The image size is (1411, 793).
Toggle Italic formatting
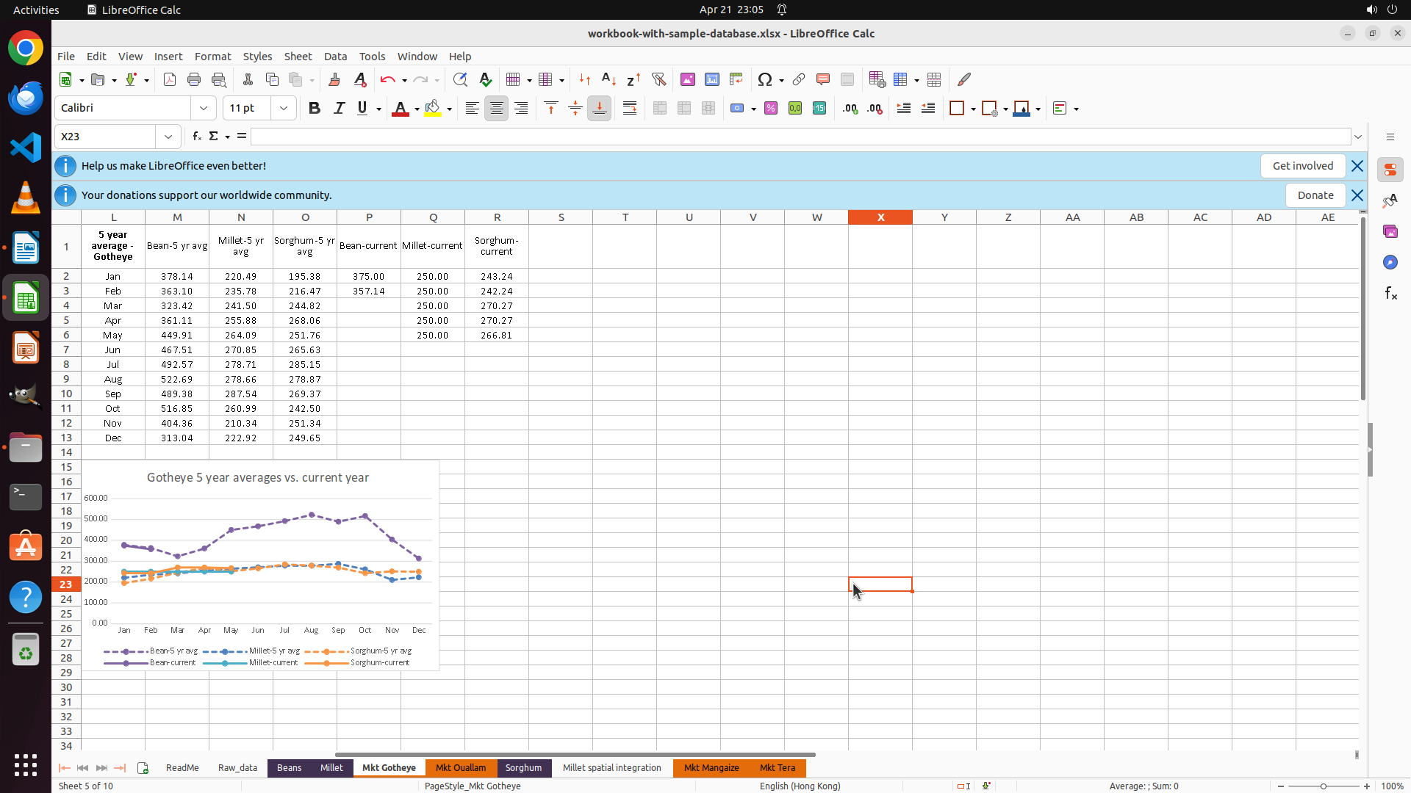(x=339, y=108)
